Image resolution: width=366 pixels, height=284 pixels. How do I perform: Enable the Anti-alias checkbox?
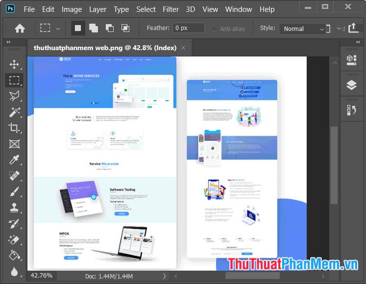(213, 29)
